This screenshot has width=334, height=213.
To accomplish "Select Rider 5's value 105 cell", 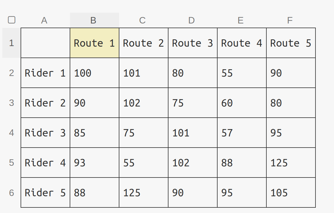I will coord(291,192).
